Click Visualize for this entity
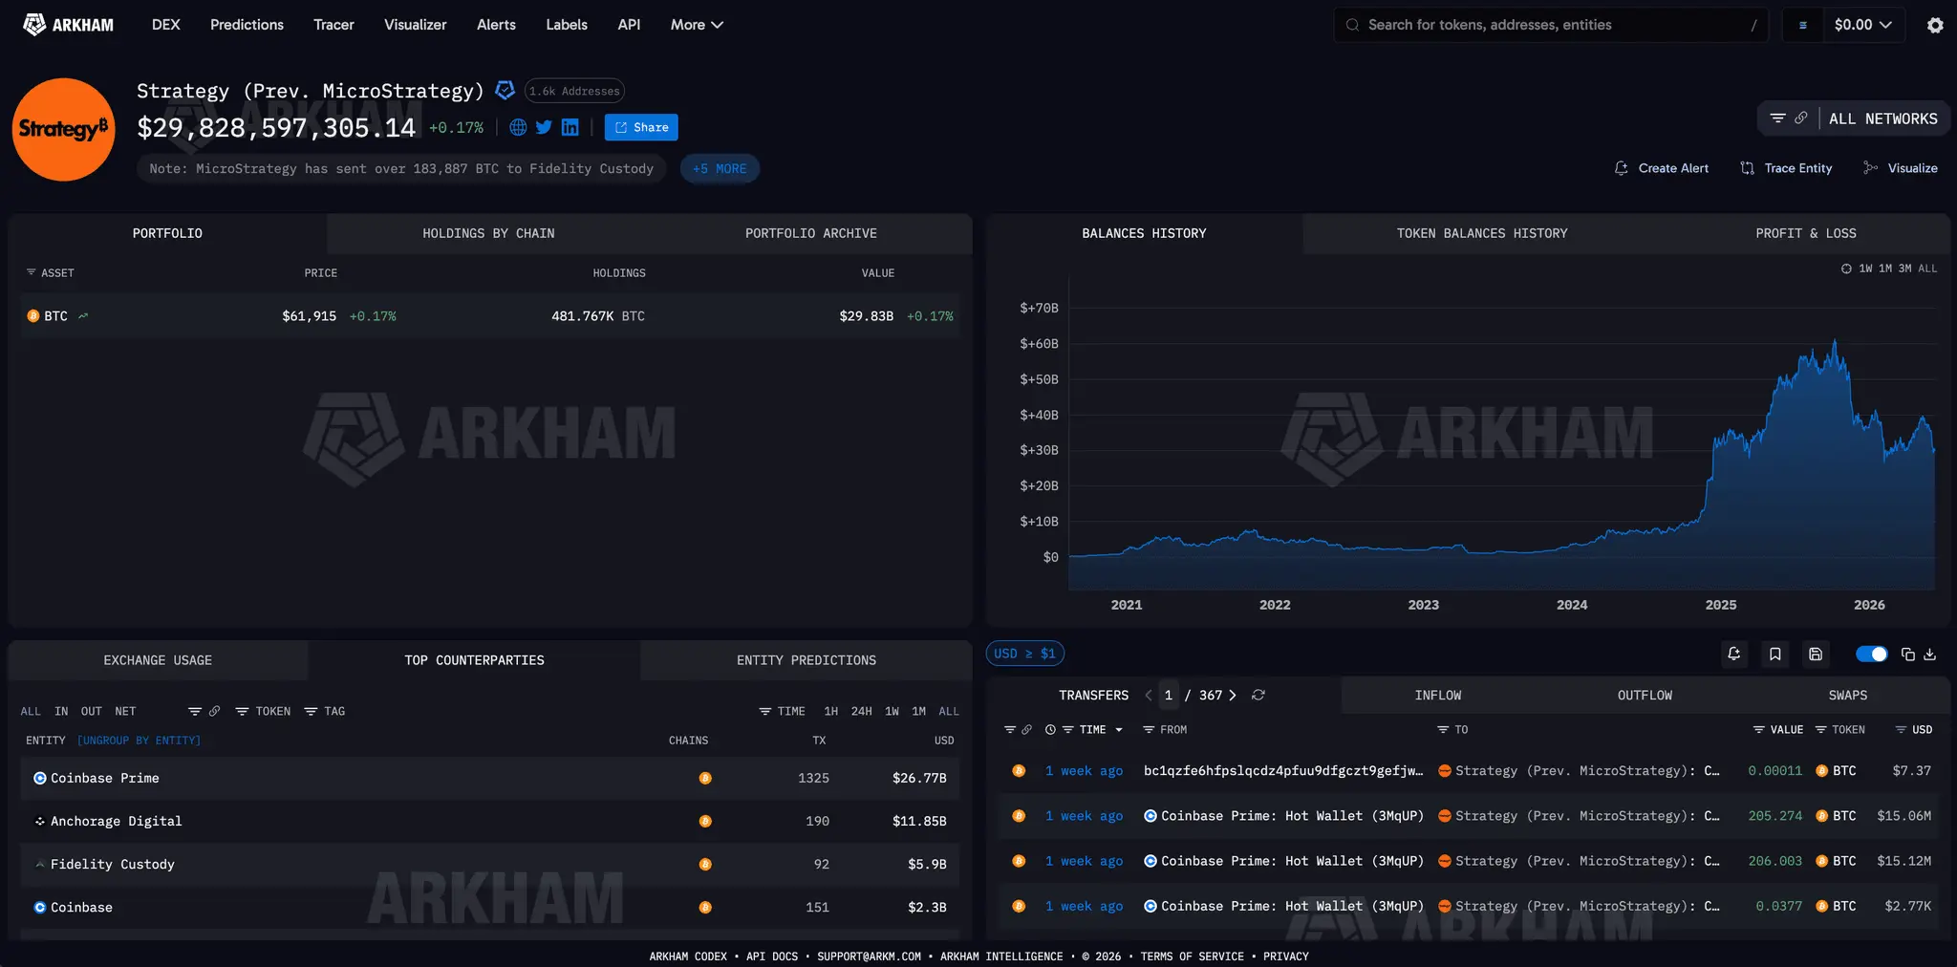This screenshot has width=1957, height=967. pyautogui.click(x=1901, y=168)
